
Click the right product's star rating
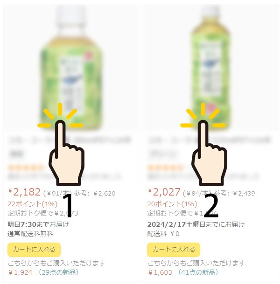[165, 168]
